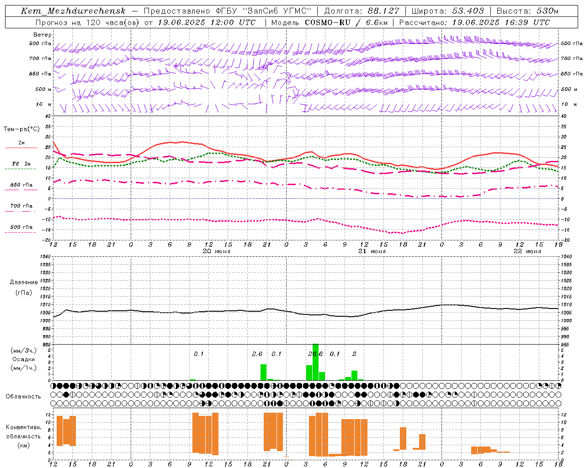Image resolution: width=585 pixels, height=468 pixels.
Task: Click the Широта: 53.403 value
Action: tap(448, 11)
